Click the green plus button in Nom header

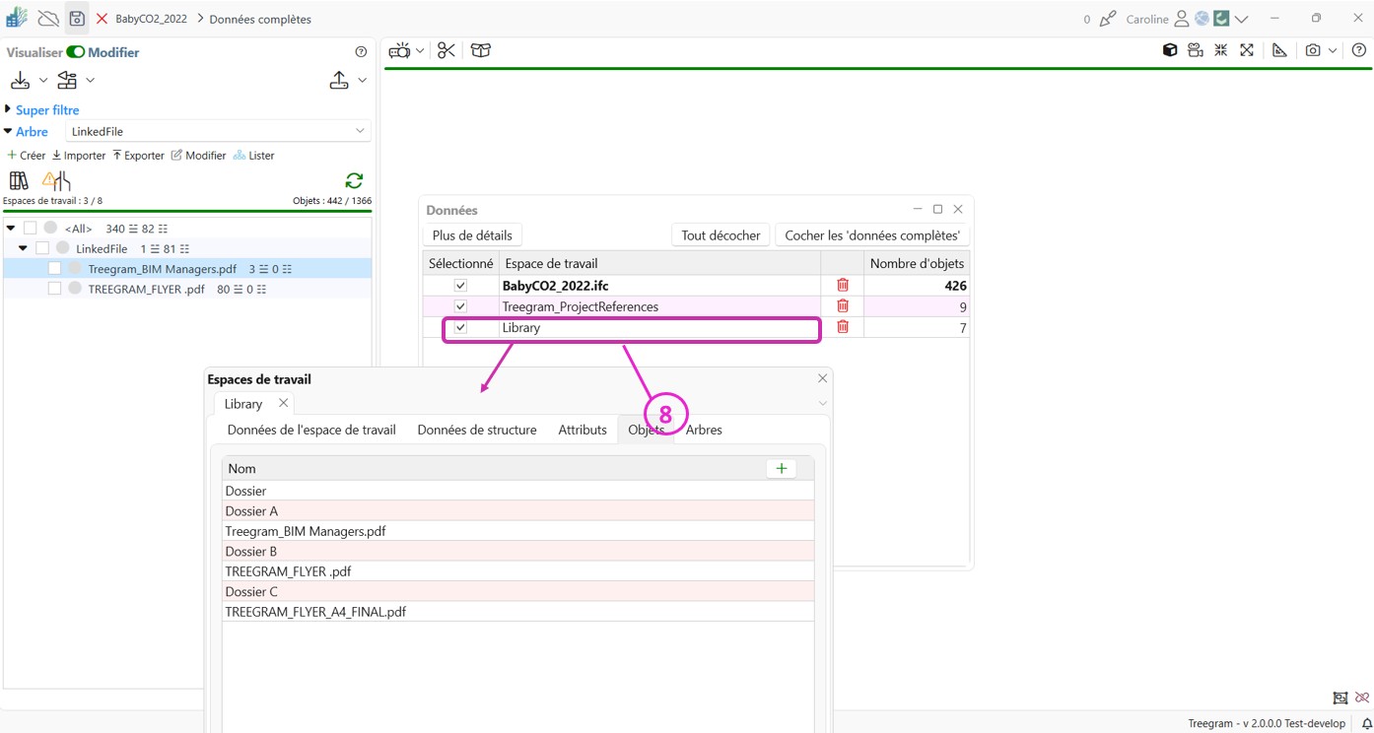pyautogui.click(x=781, y=469)
